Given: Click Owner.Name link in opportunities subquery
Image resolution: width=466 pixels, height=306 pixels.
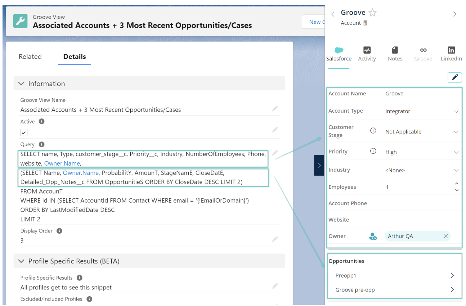Looking at the screenshot, I should 81,173.
